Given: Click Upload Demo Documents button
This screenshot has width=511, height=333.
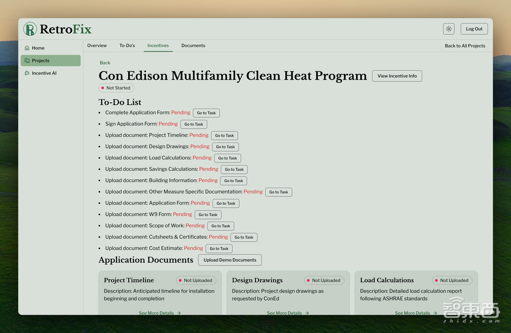Looking at the screenshot, I should (x=230, y=260).
